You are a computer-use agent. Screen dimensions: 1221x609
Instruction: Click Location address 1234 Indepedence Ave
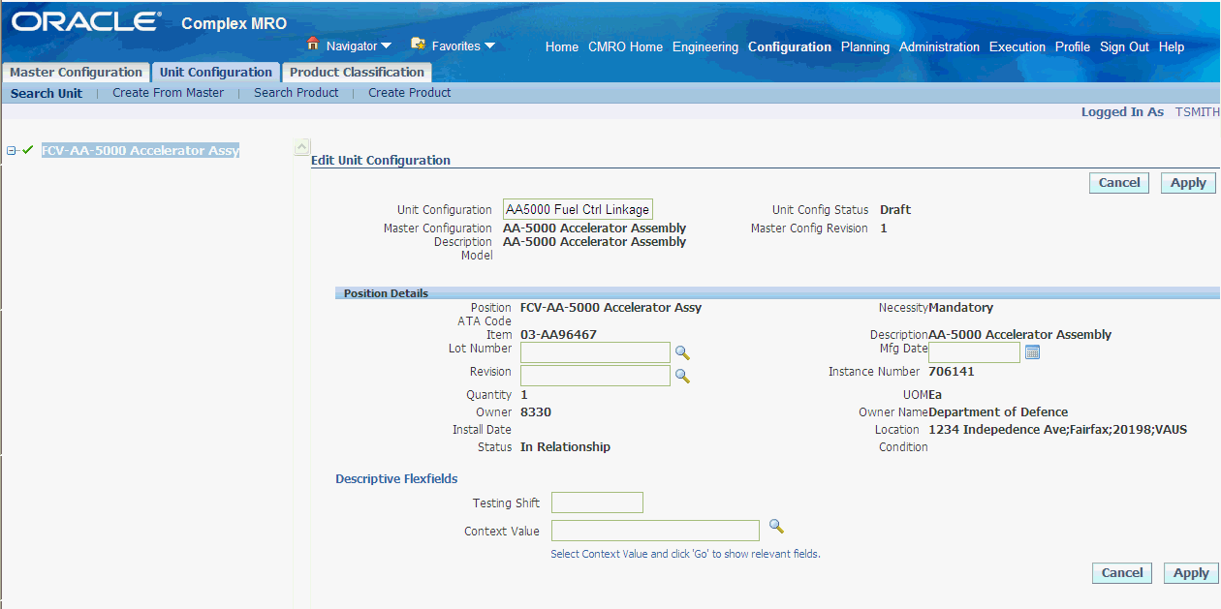1057,430
